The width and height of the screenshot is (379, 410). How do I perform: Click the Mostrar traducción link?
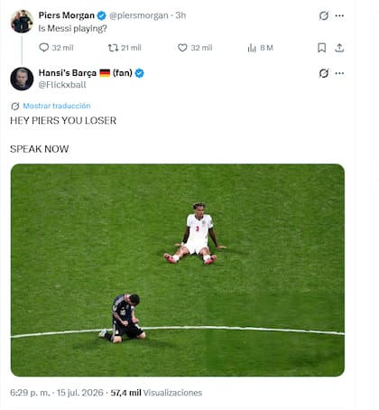coord(57,106)
